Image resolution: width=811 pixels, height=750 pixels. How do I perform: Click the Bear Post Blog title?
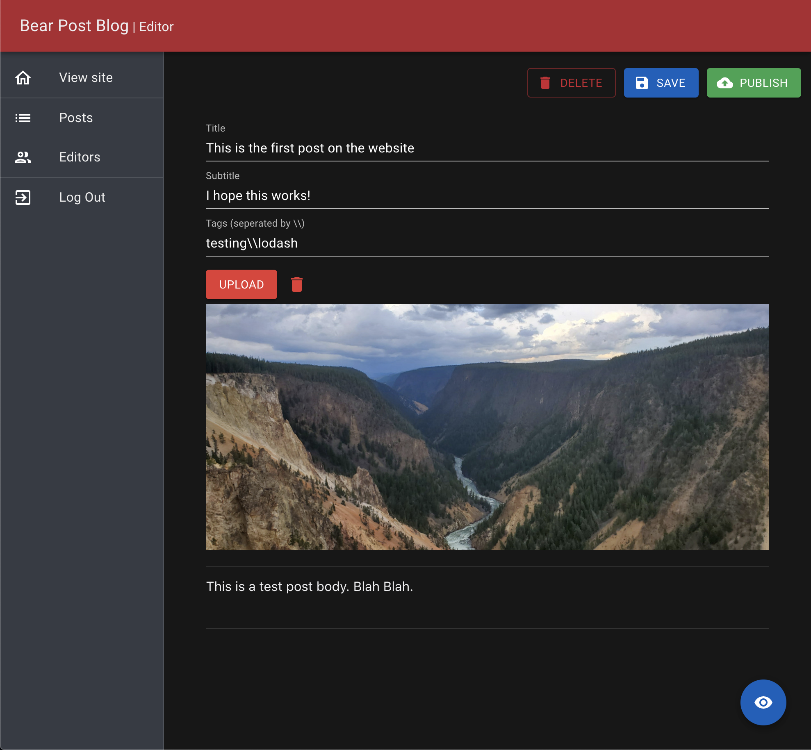[74, 26]
